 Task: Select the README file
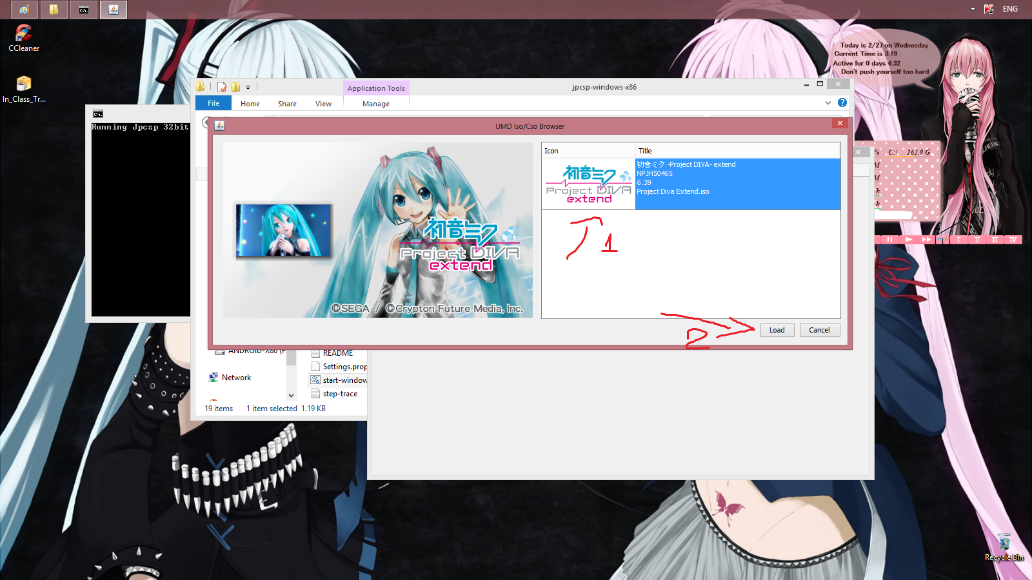point(332,353)
